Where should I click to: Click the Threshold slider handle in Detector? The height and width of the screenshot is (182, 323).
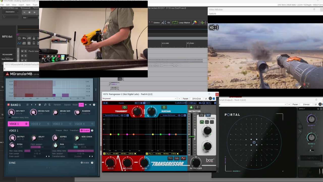click(x=192, y=137)
